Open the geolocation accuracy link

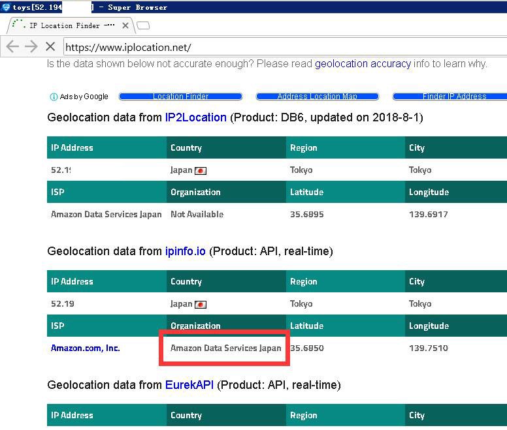(x=363, y=64)
